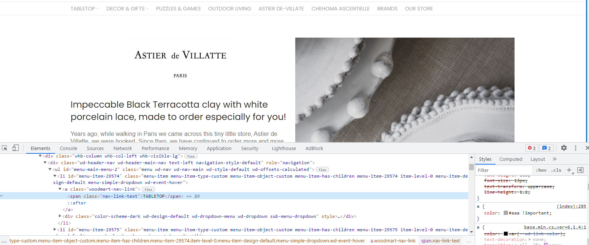Viewport: 589px width, 245px height.
Task: Toggle the .cls element classes button
Action: 556,170
